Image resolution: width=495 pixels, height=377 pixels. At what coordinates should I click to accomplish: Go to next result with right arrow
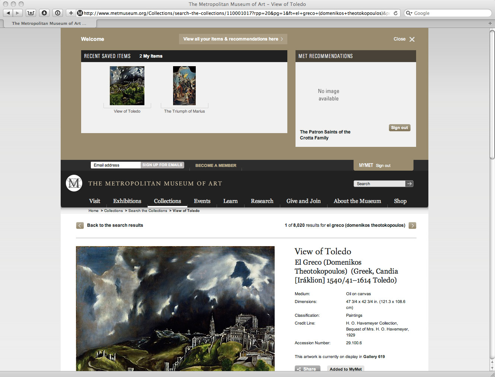point(412,225)
